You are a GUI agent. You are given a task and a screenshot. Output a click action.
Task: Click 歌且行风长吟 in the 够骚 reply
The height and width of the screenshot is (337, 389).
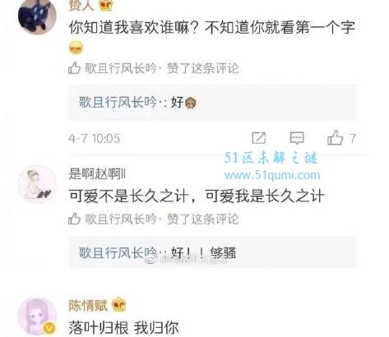pos(118,252)
